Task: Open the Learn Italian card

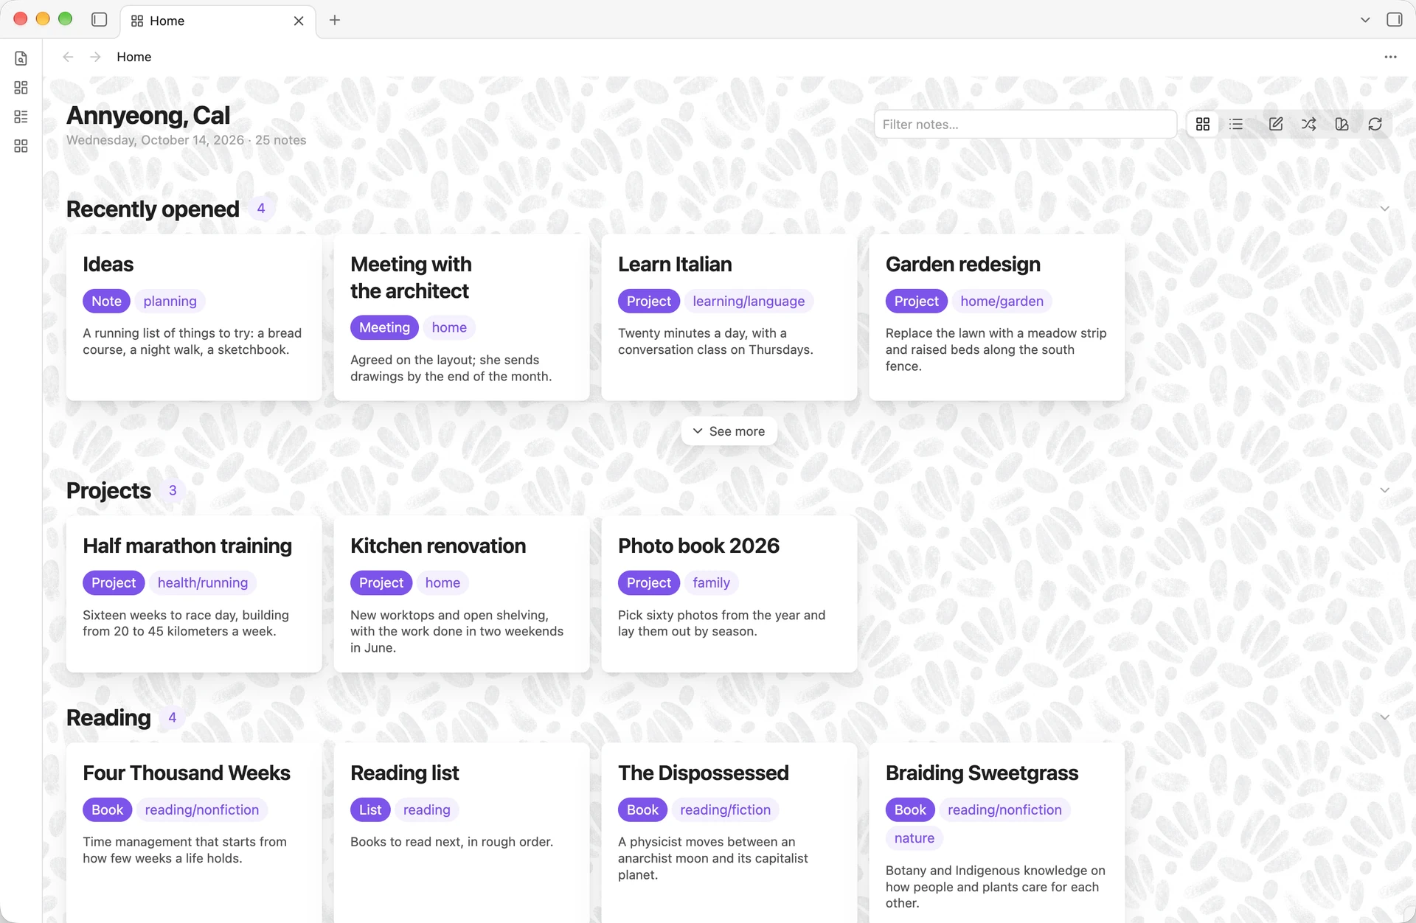Action: [x=729, y=318]
